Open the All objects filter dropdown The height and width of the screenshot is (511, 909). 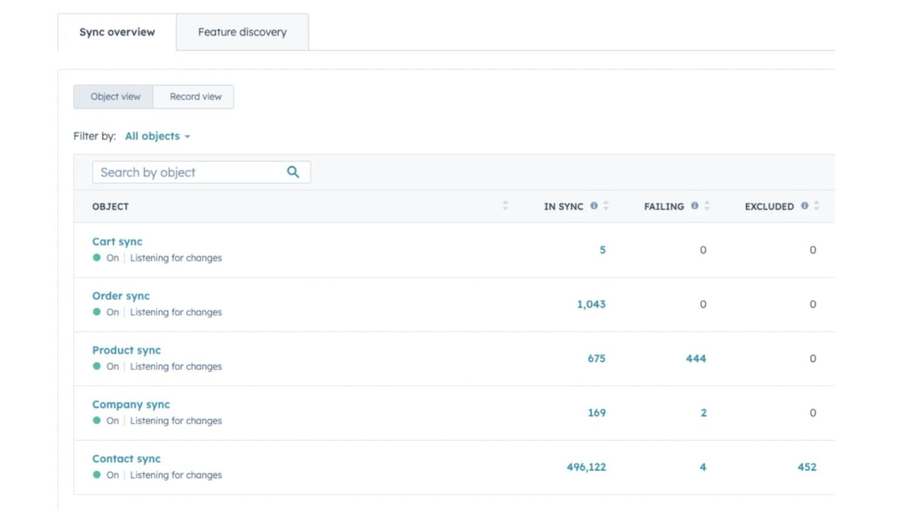[x=158, y=136]
